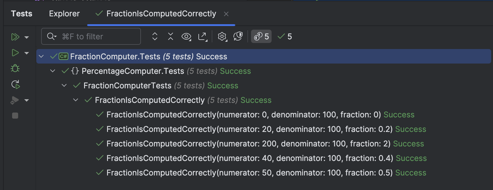Export test results from toolbar
The height and width of the screenshot is (190, 493).
pos(202,37)
